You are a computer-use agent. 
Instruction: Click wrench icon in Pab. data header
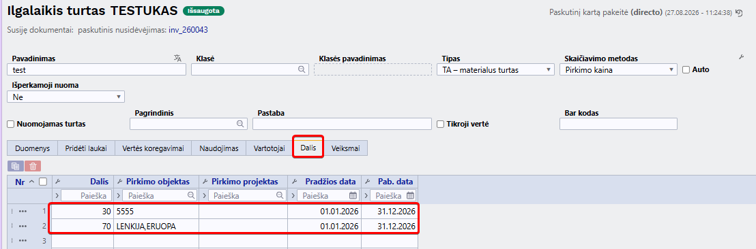pyautogui.click(x=367, y=182)
